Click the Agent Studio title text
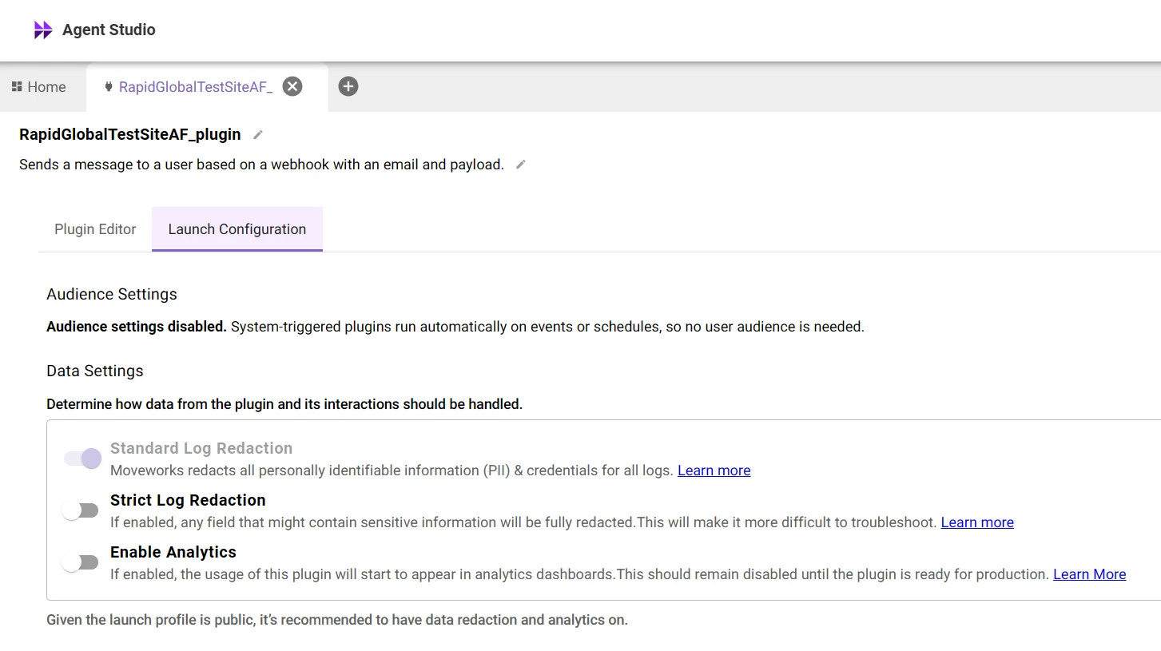This screenshot has width=1161, height=651. click(x=109, y=30)
